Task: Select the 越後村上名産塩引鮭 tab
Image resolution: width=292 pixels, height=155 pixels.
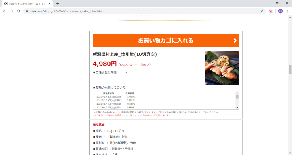Action: (27, 4)
